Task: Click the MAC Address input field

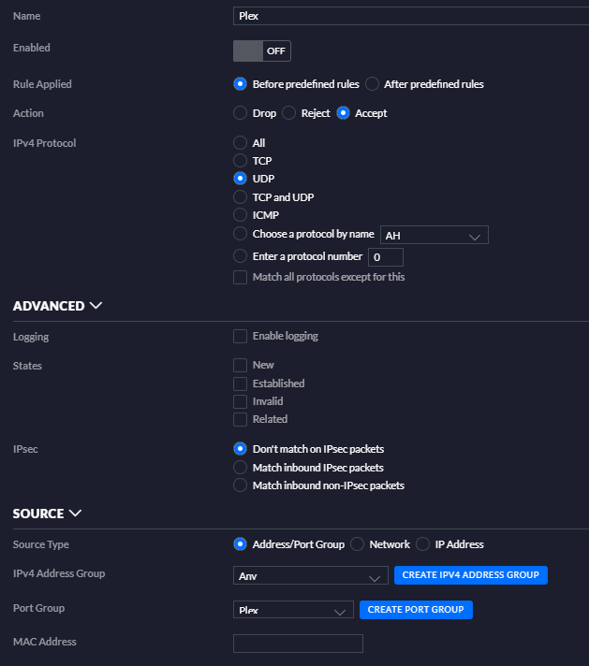Action: click(x=297, y=643)
